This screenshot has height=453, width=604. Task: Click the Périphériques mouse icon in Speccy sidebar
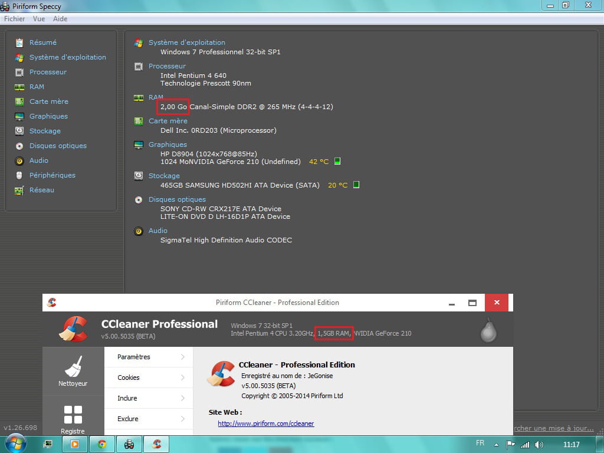[x=19, y=175]
